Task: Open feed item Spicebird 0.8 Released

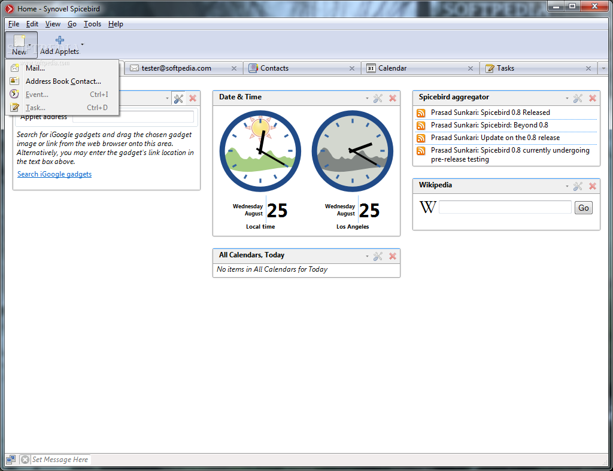Action: (x=490, y=113)
